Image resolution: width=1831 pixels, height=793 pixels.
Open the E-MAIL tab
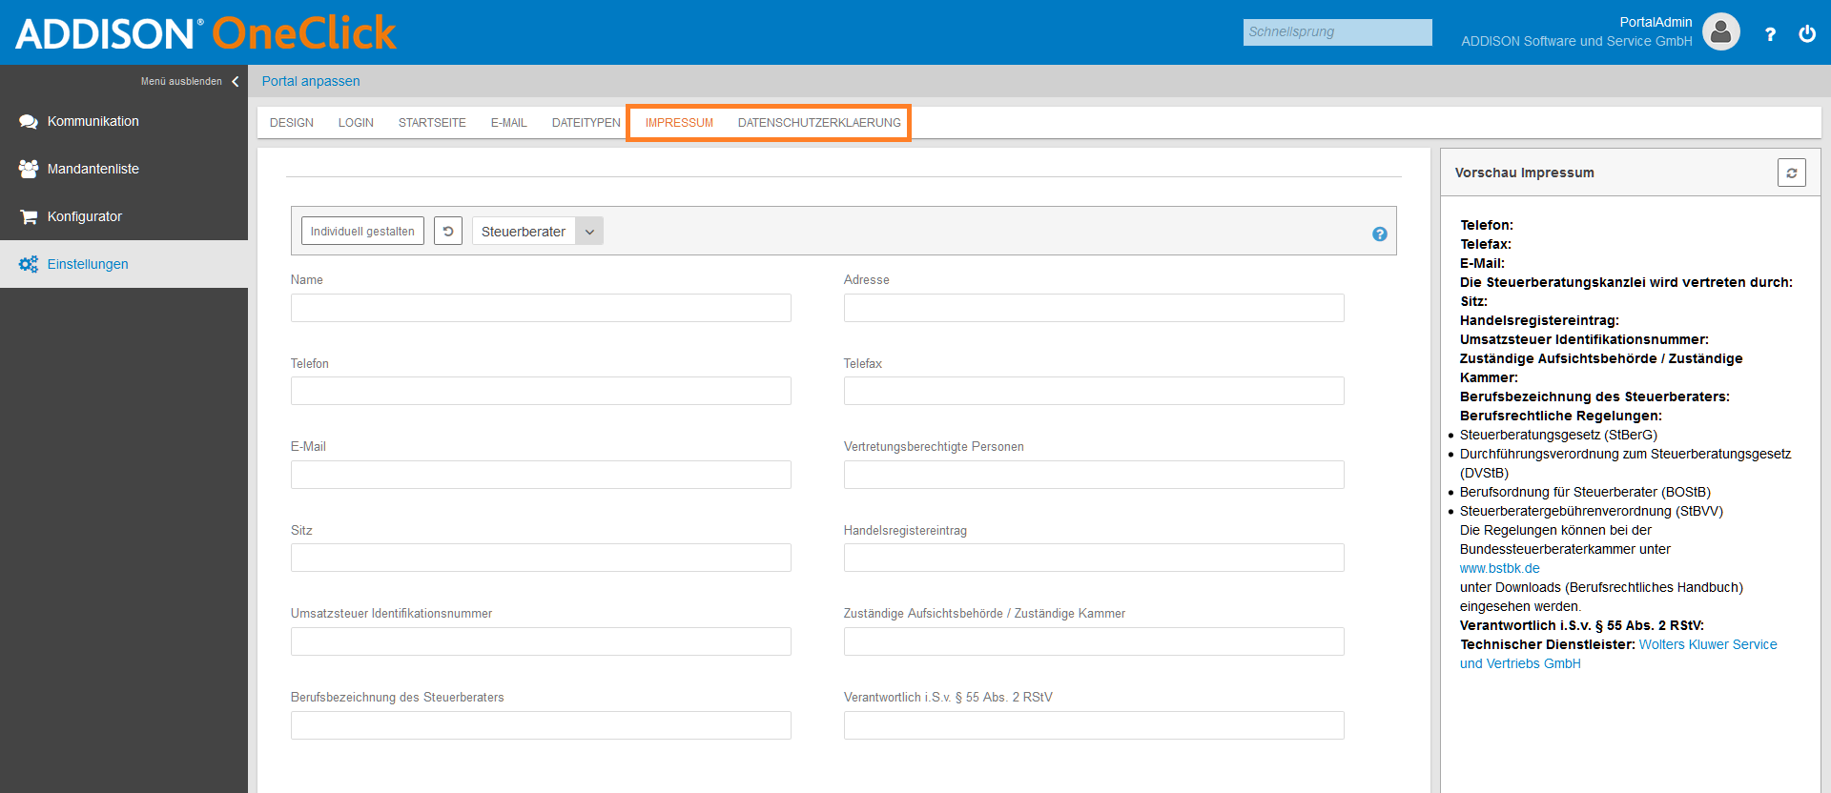coord(509,123)
